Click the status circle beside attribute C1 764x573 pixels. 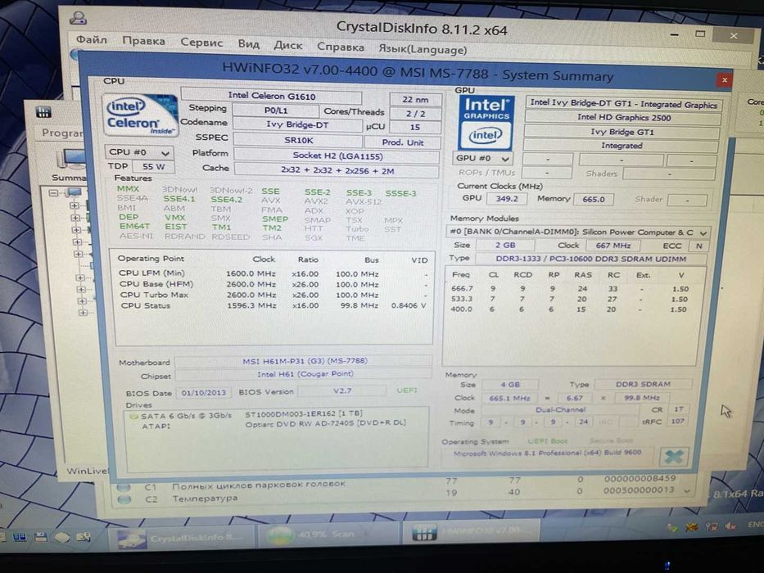point(124,487)
